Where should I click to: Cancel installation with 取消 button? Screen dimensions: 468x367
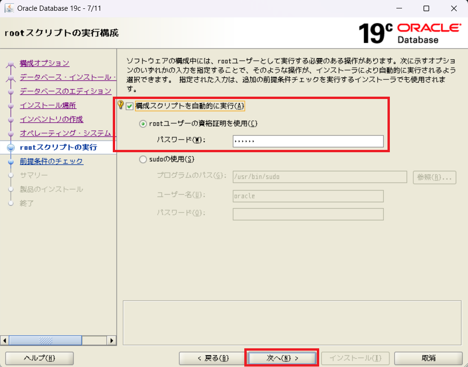[428, 358]
